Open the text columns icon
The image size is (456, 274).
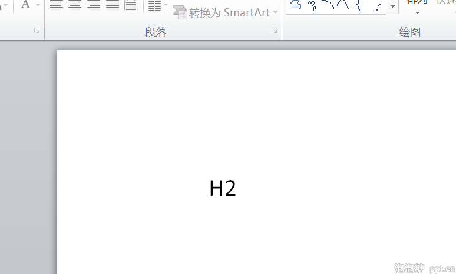tap(154, 5)
